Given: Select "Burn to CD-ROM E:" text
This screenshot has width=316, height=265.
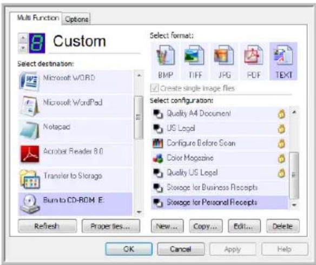Looking at the screenshot, I should click(74, 200).
